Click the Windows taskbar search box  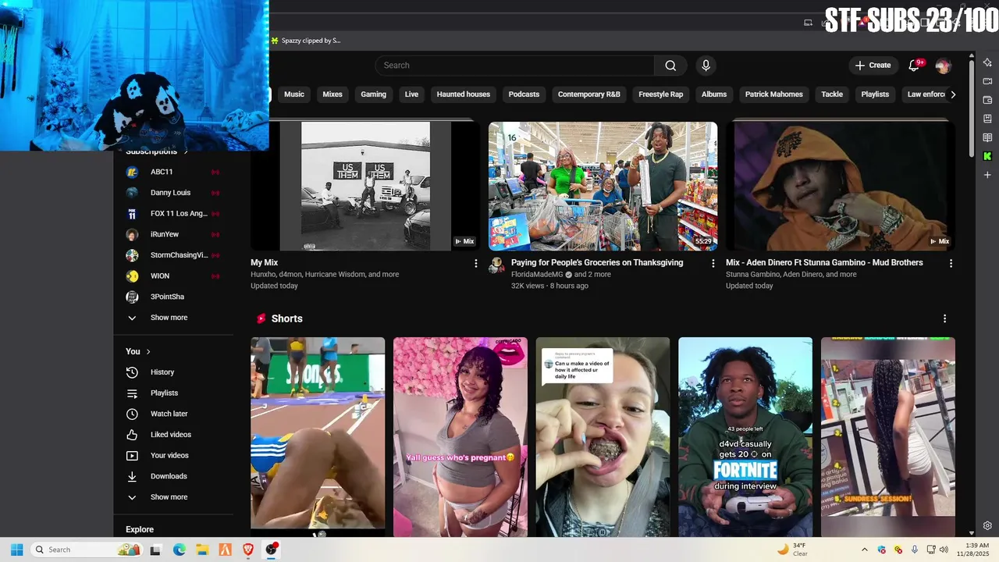[x=86, y=550]
